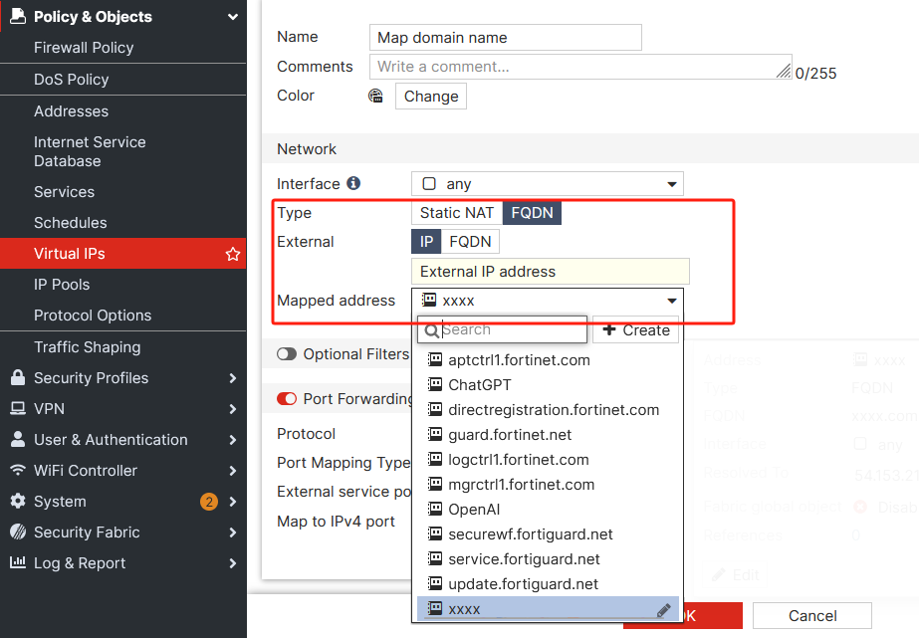
Task: Collapse the Policy & Objects menu chevron
Action: 233,16
